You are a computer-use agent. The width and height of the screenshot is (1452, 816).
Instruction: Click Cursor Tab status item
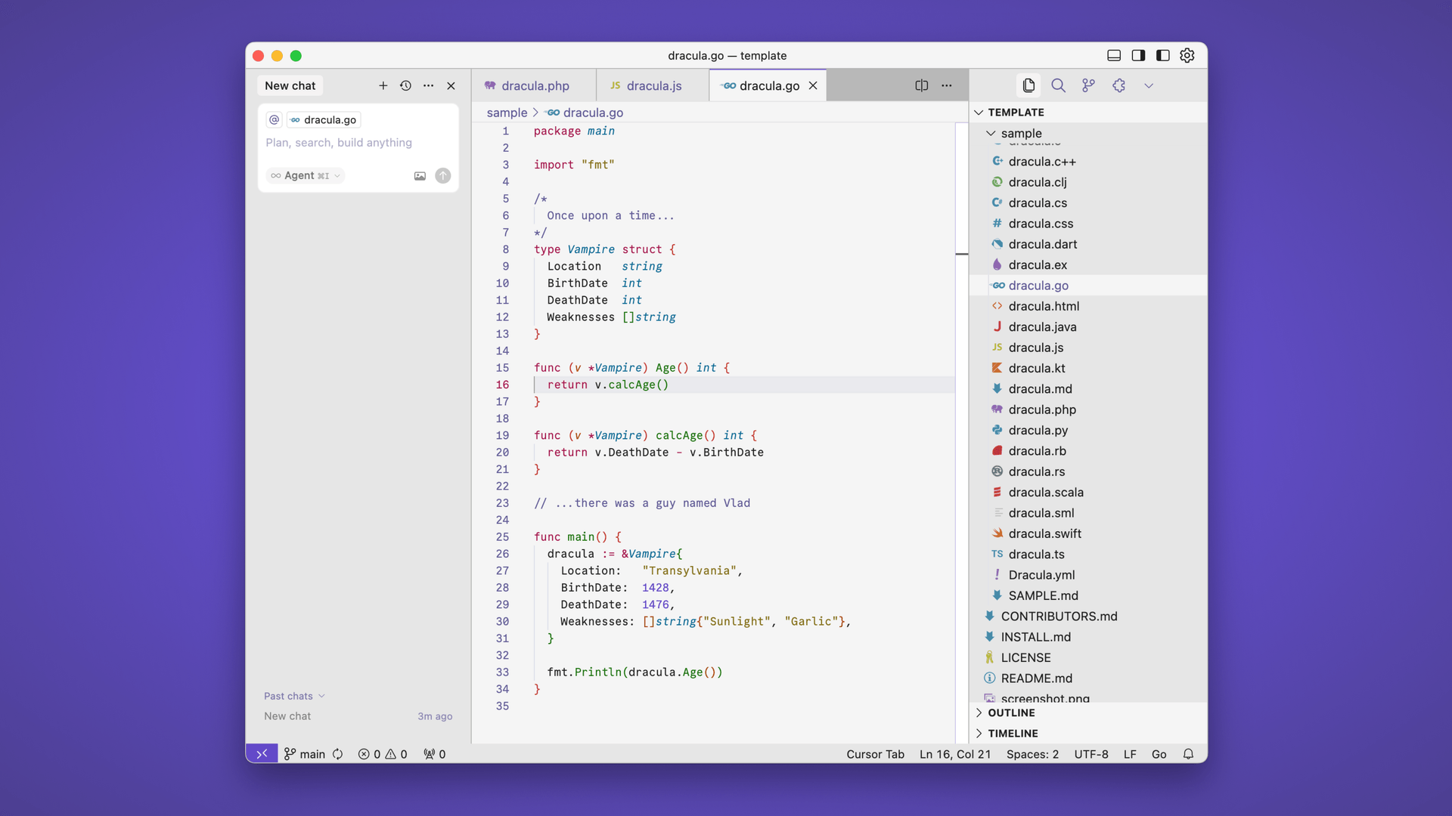(875, 754)
